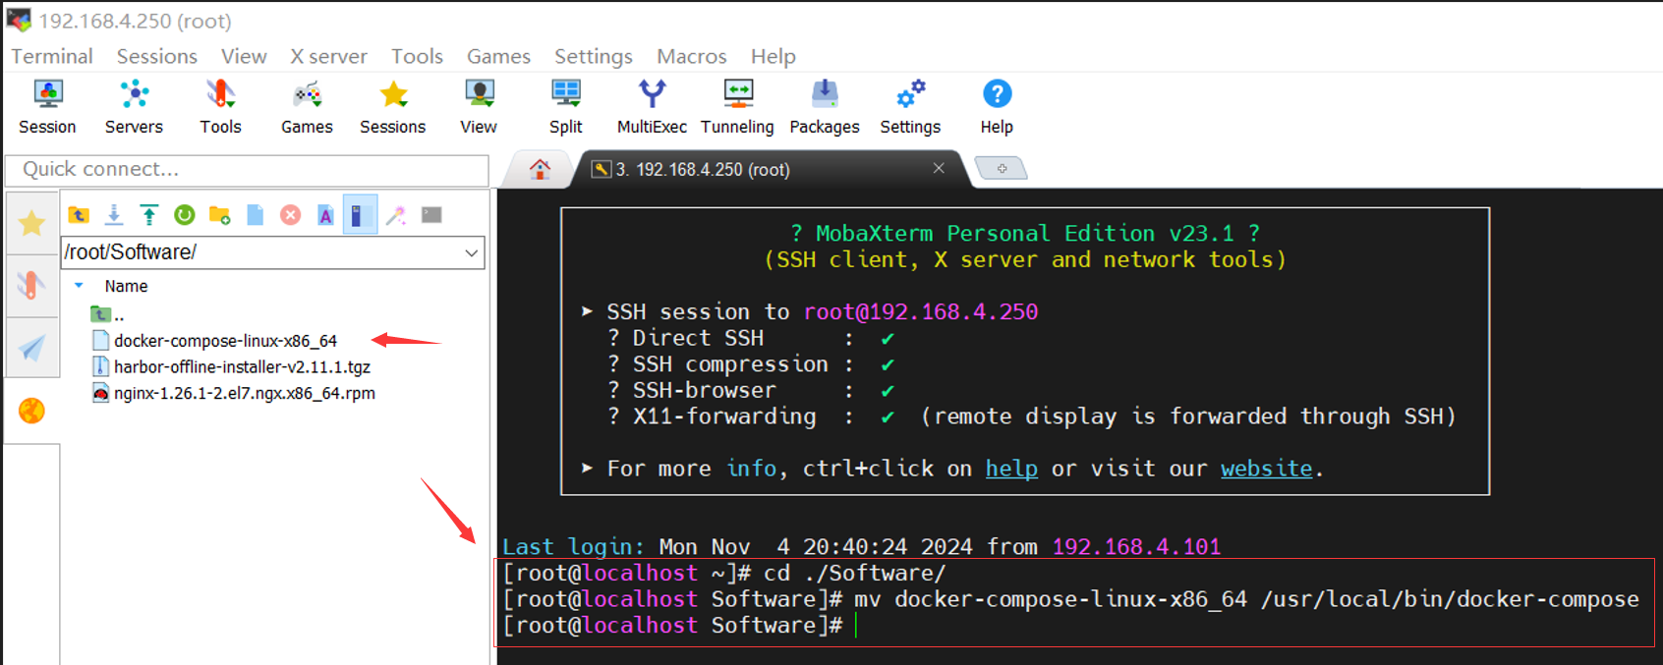The image size is (1663, 665).
Task: Click the website link in terminal banner
Action: [x=1266, y=469]
